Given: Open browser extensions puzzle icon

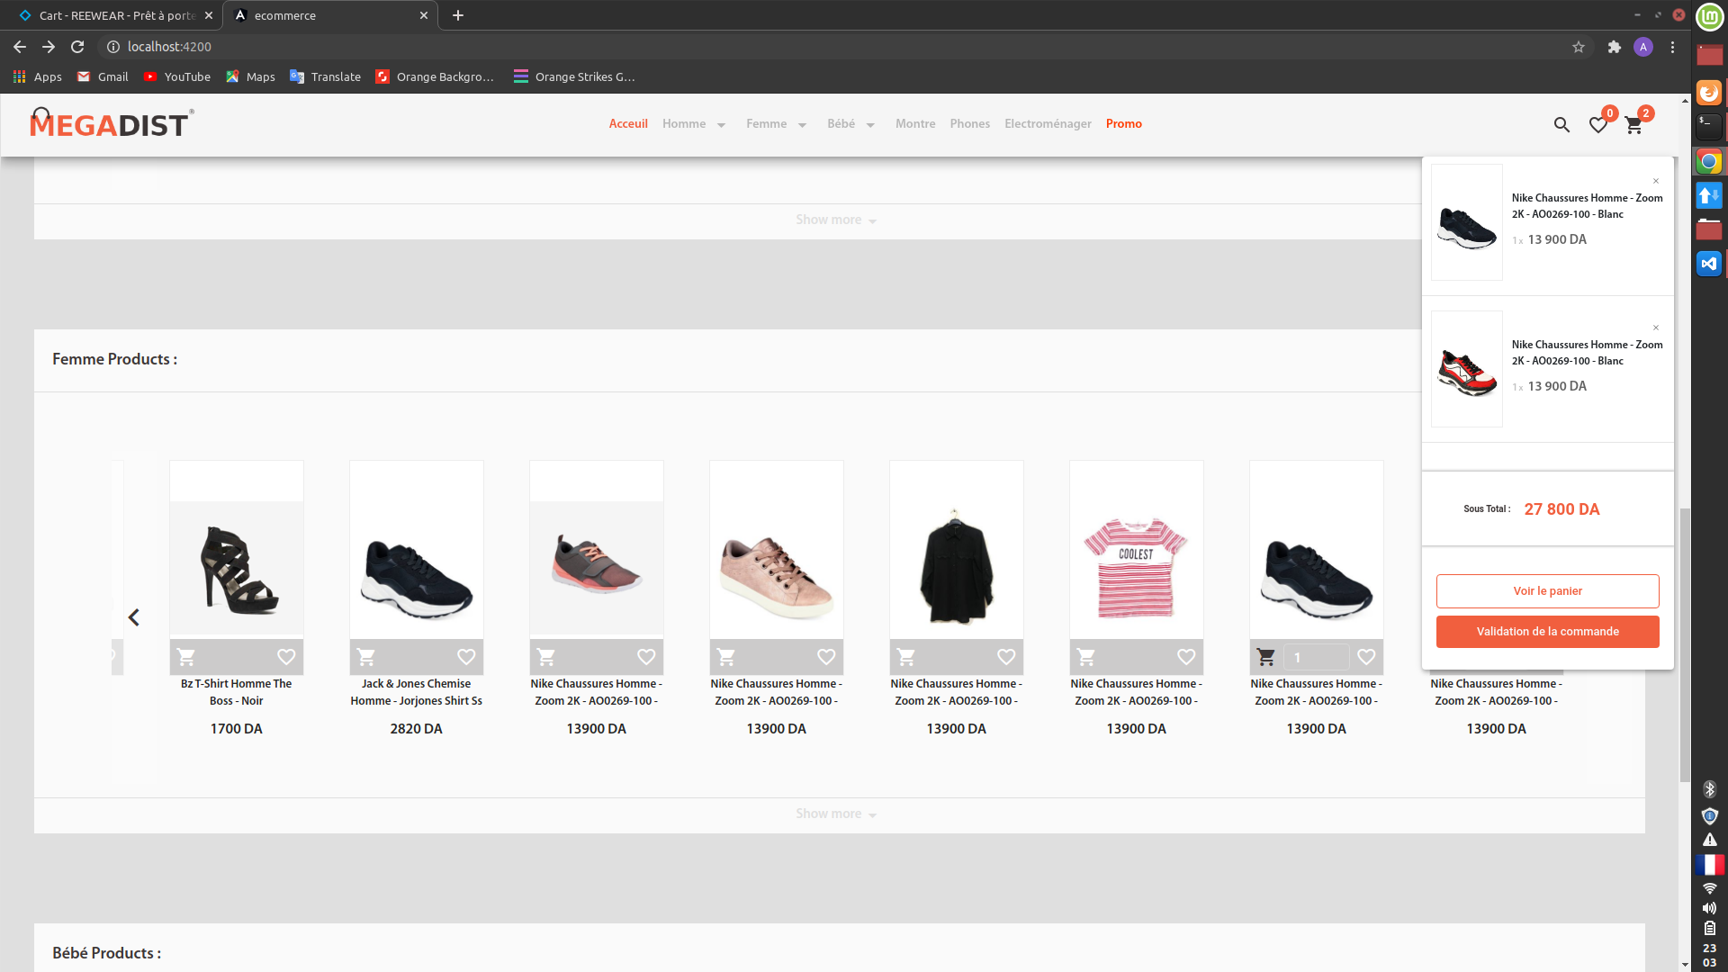Looking at the screenshot, I should click(1614, 47).
